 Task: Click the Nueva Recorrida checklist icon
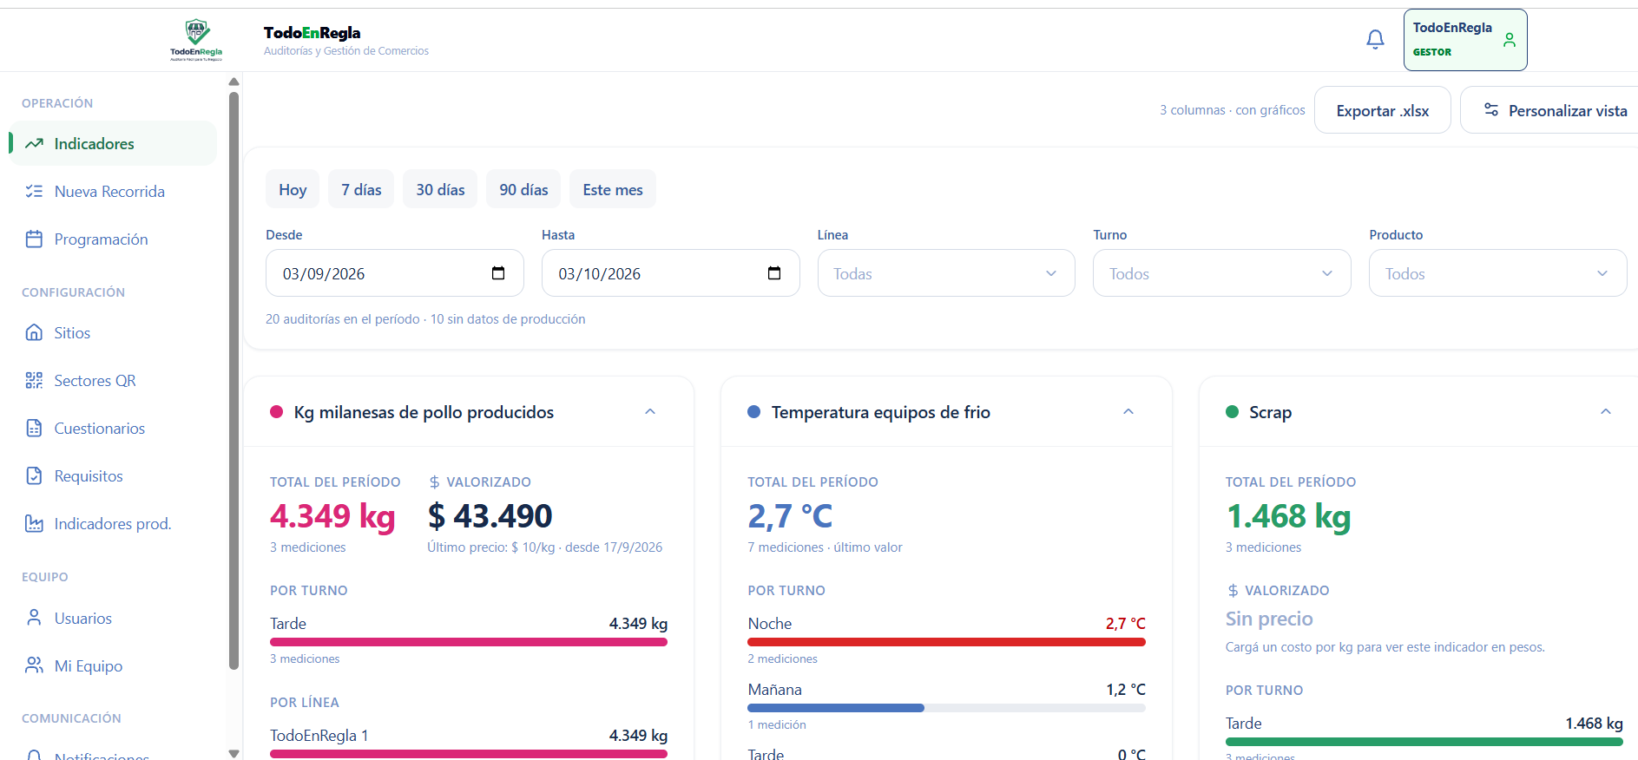(x=34, y=191)
